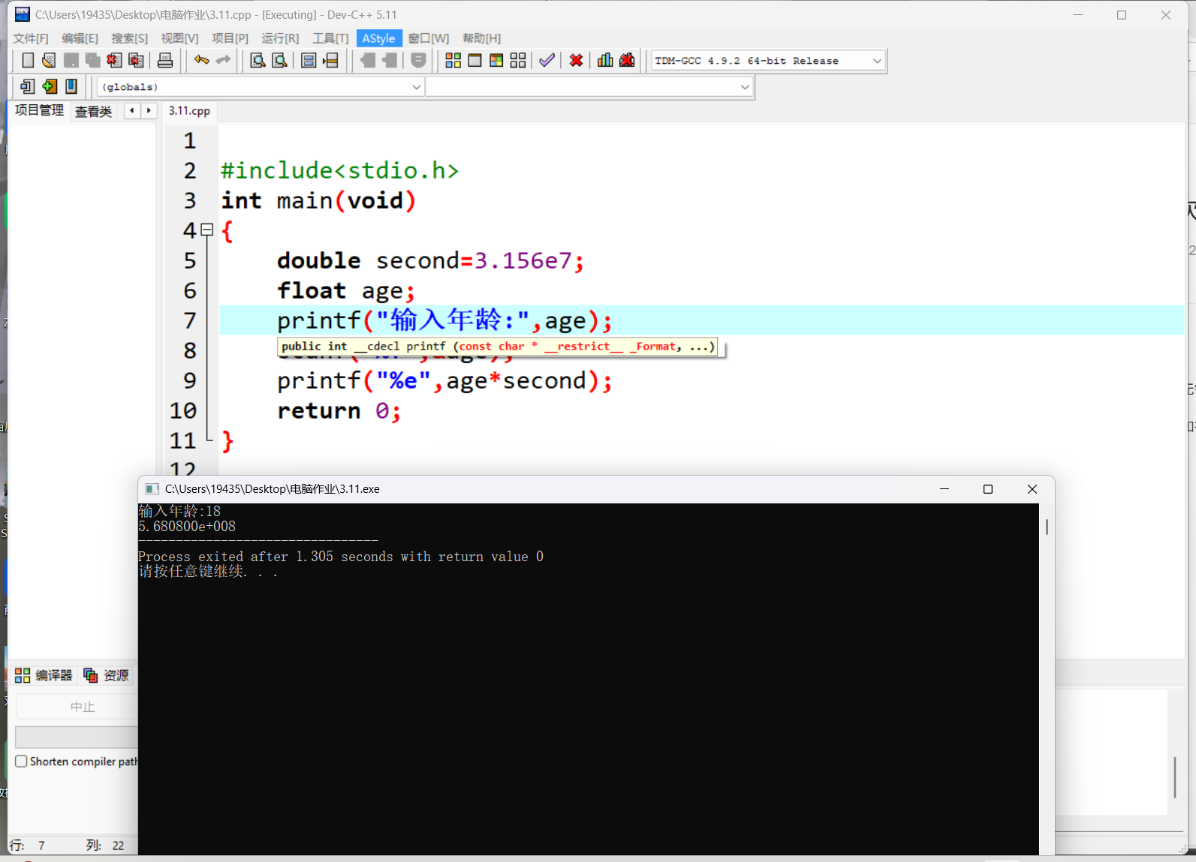Toggle a bookmark with the shield icon

(x=419, y=61)
